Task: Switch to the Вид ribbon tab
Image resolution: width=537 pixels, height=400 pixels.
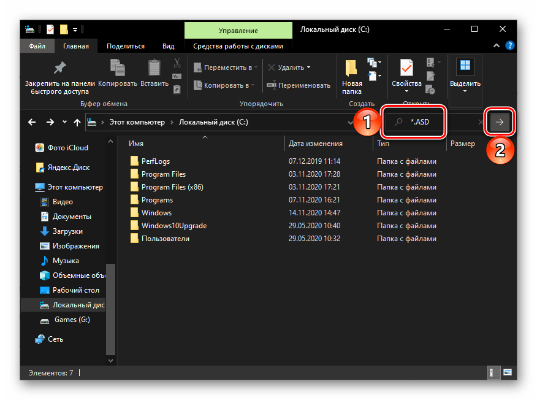Action: (x=168, y=46)
